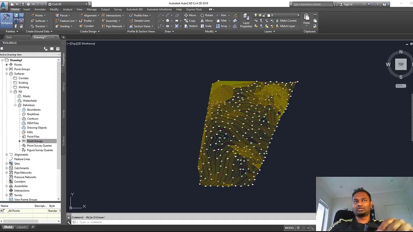Expand the Create Design panel dropdown
The width and height of the screenshot is (413, 232).
click(x=90, y=32)
